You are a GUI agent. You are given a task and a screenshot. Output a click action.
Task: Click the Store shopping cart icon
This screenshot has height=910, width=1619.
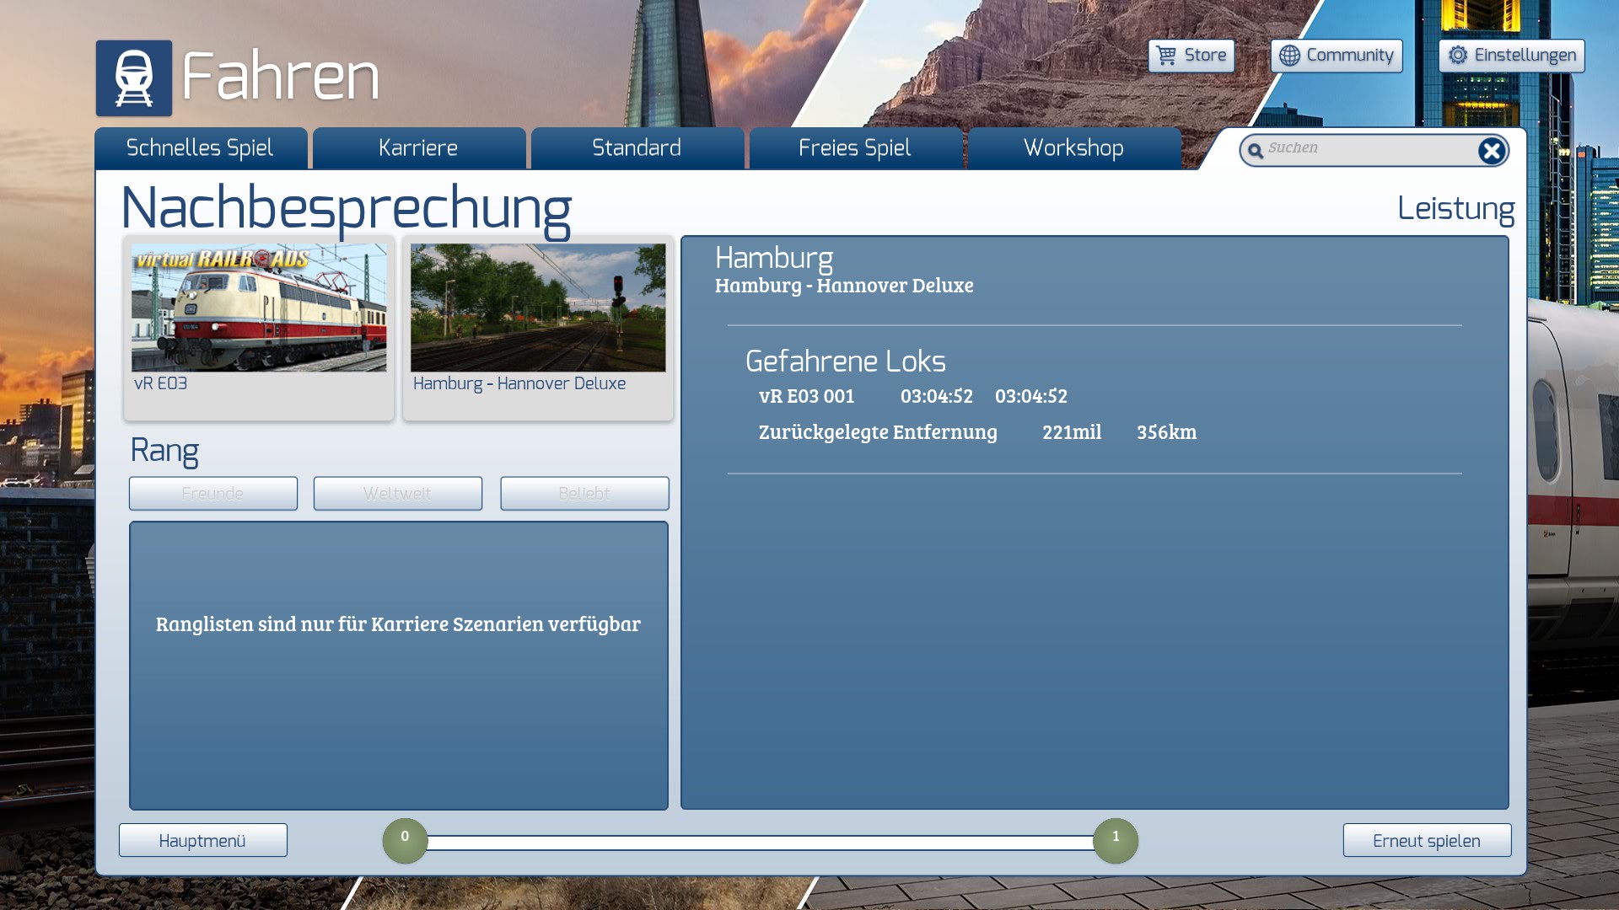[1166, 56]
